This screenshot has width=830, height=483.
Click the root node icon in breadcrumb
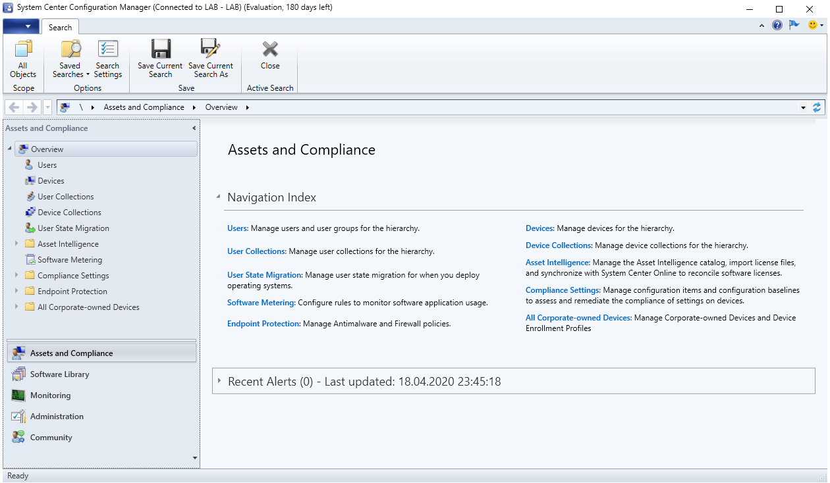65,107
